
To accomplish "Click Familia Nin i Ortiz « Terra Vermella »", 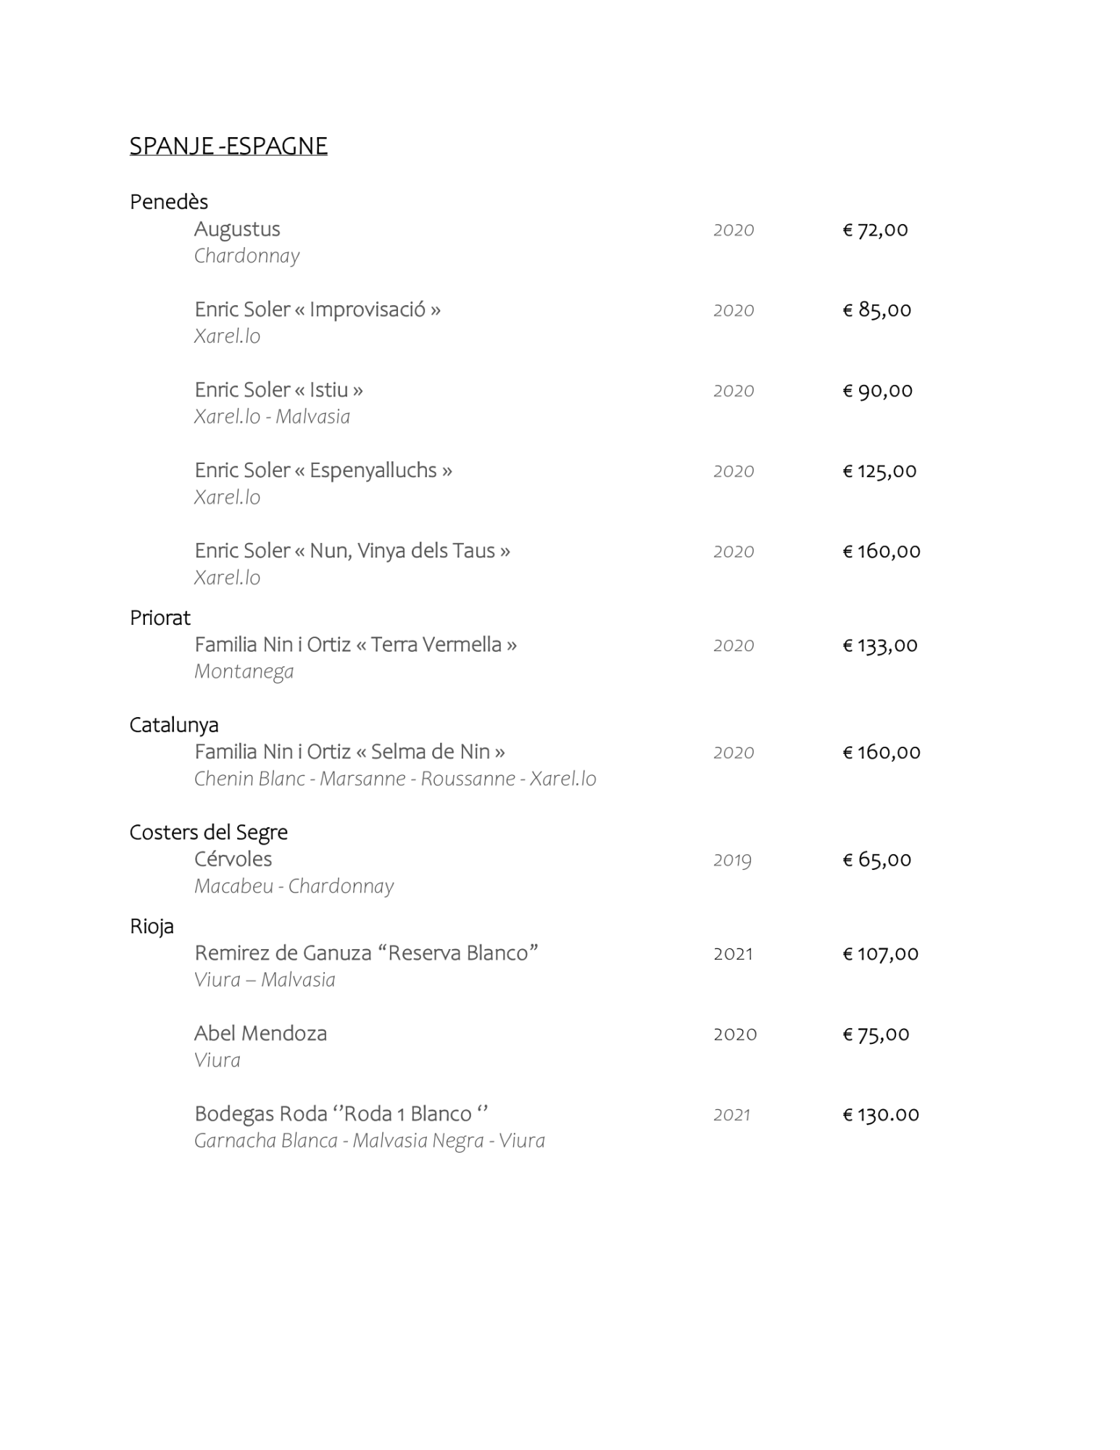I will pos(355,645).
